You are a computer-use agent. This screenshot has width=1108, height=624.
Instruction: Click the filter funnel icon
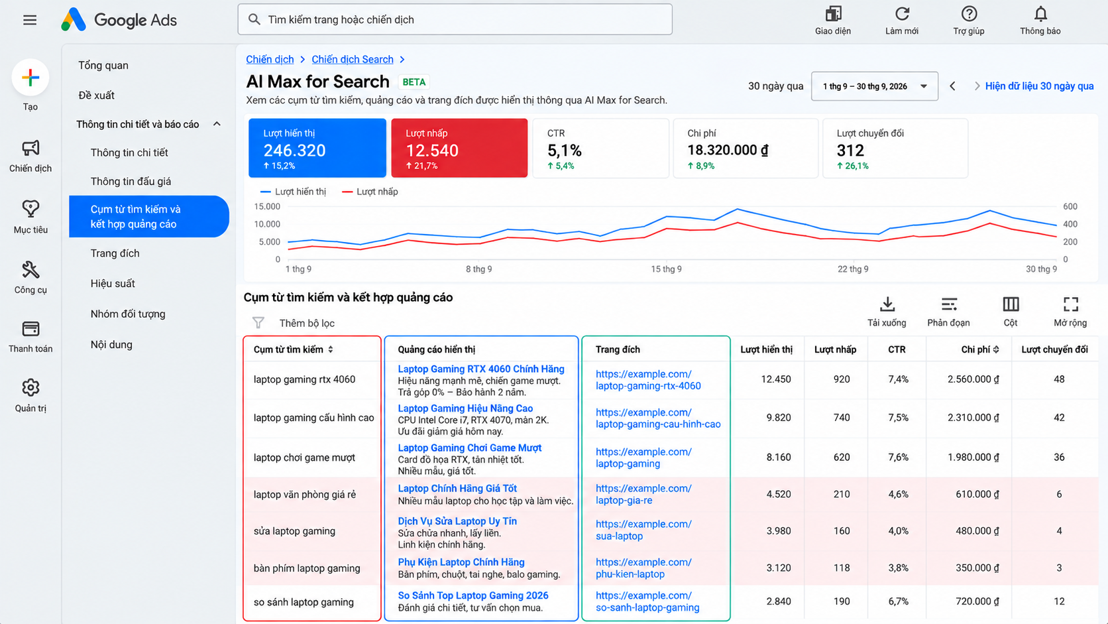point(258,323)
